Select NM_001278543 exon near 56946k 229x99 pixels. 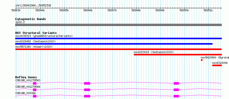(87, 83)
